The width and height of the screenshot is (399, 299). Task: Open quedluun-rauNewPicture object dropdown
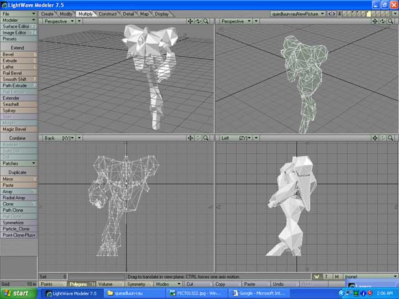coord(298,14)
